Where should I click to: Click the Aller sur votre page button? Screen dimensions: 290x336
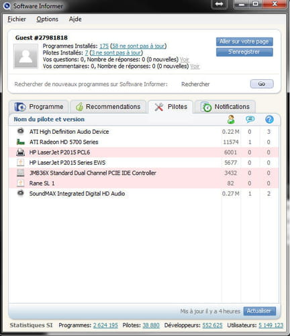(244, 42)
